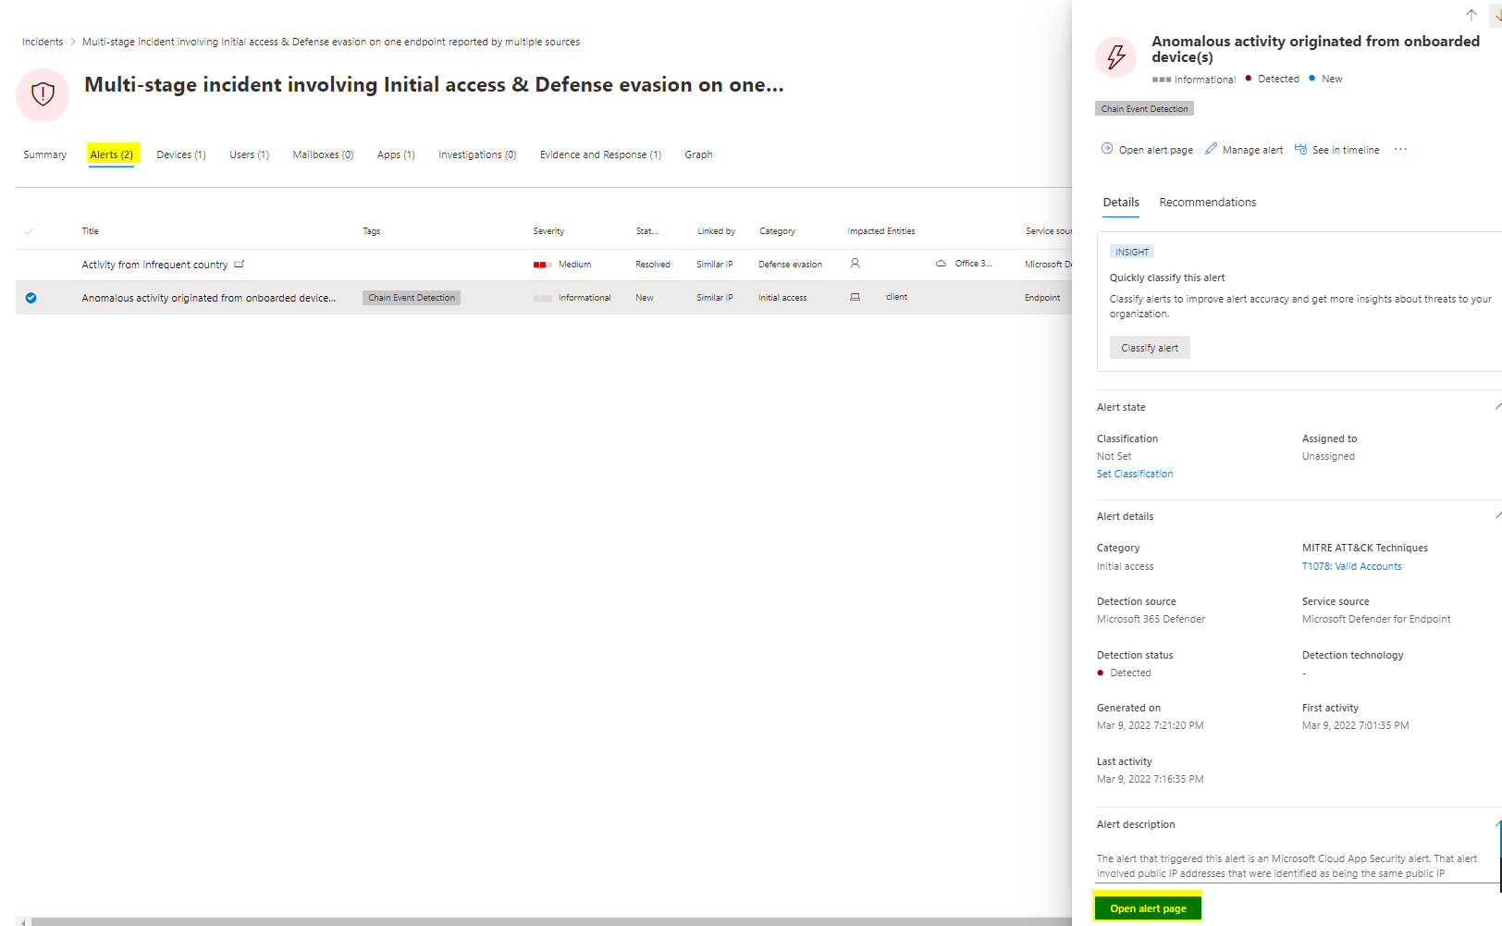Click the Stat... column header
This screenshot has height=926, width=1502.
[x=646, y=231]
